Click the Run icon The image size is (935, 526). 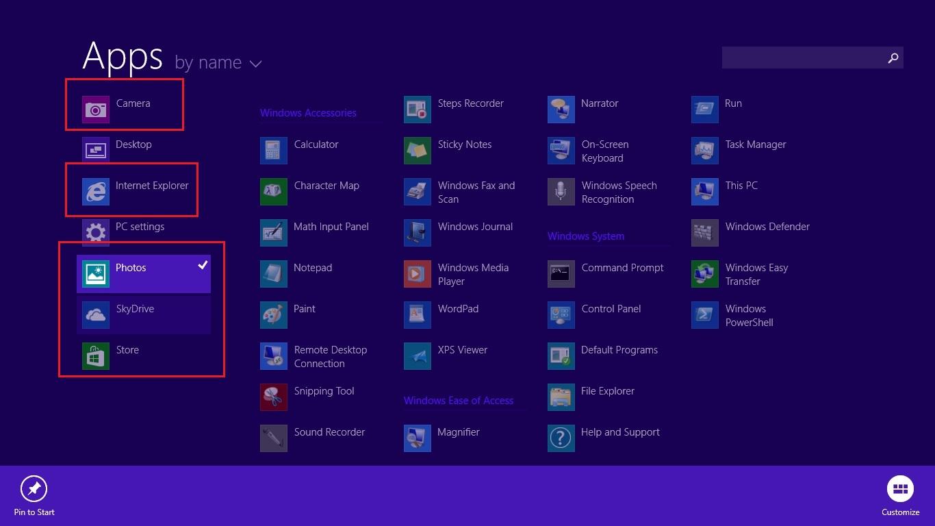(x=705, y=110)
